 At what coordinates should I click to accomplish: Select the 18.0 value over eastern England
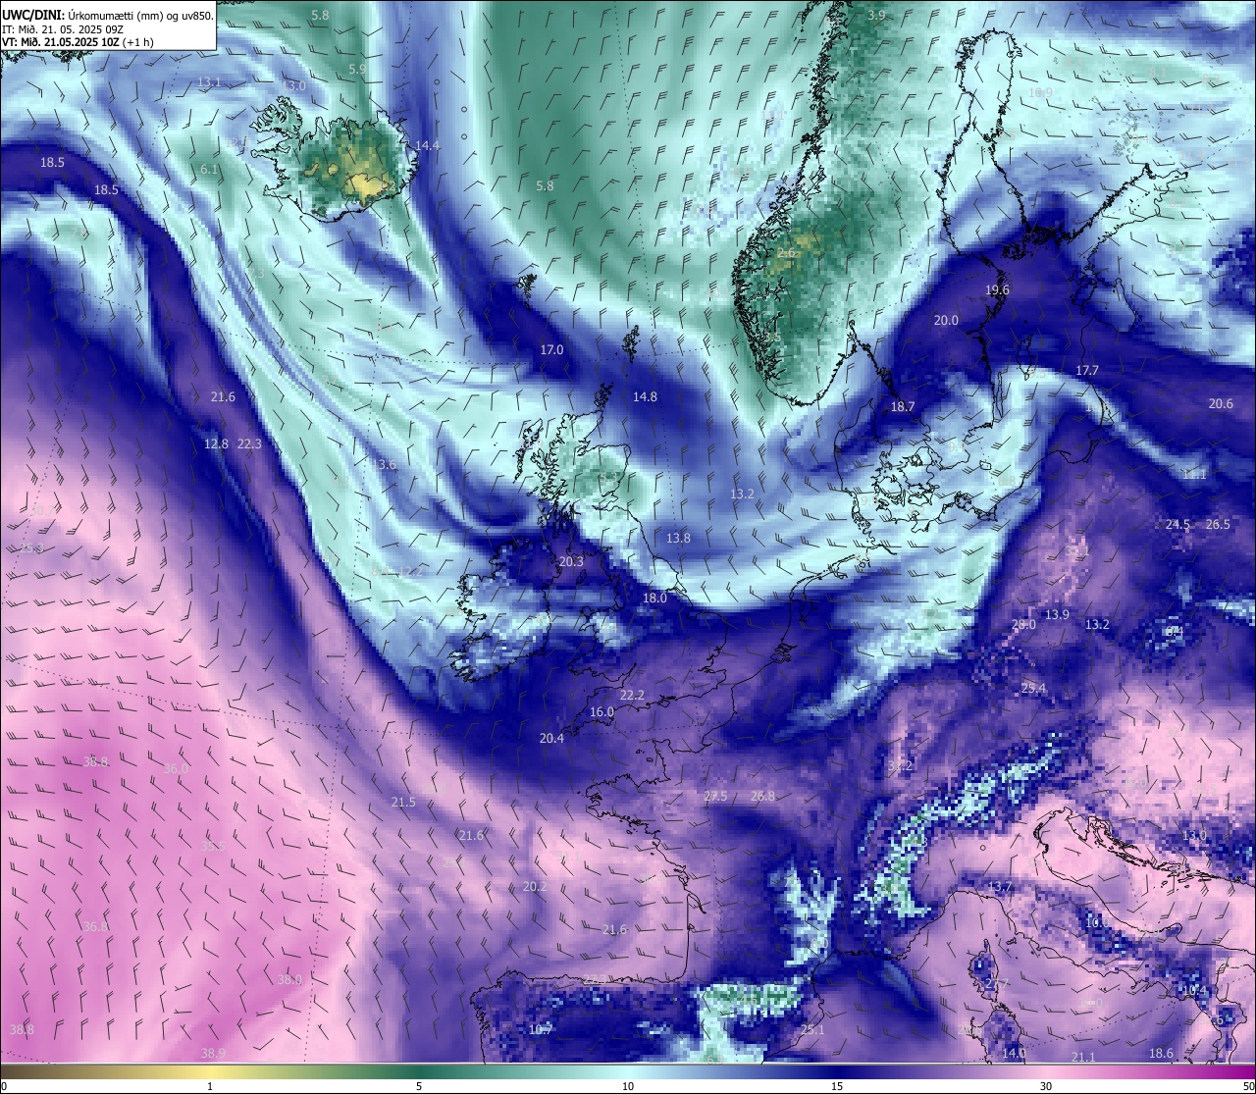654,598
